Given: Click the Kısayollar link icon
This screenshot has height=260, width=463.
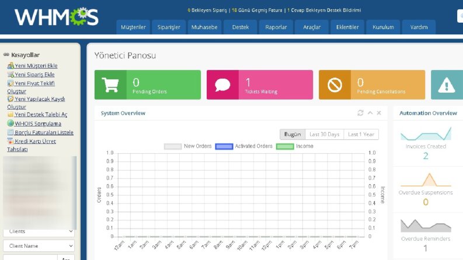Looking at the screenshot, I should click(x=6, y=55).
